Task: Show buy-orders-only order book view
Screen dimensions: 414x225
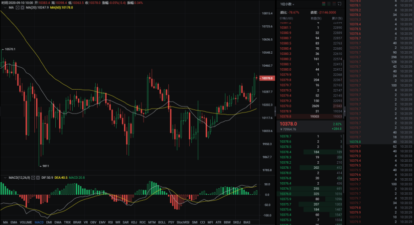Action: [x=329, y=4]
